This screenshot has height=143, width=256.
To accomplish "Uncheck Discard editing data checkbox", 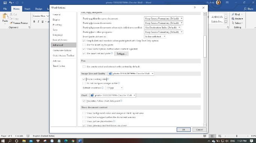I will pos(84,79).
